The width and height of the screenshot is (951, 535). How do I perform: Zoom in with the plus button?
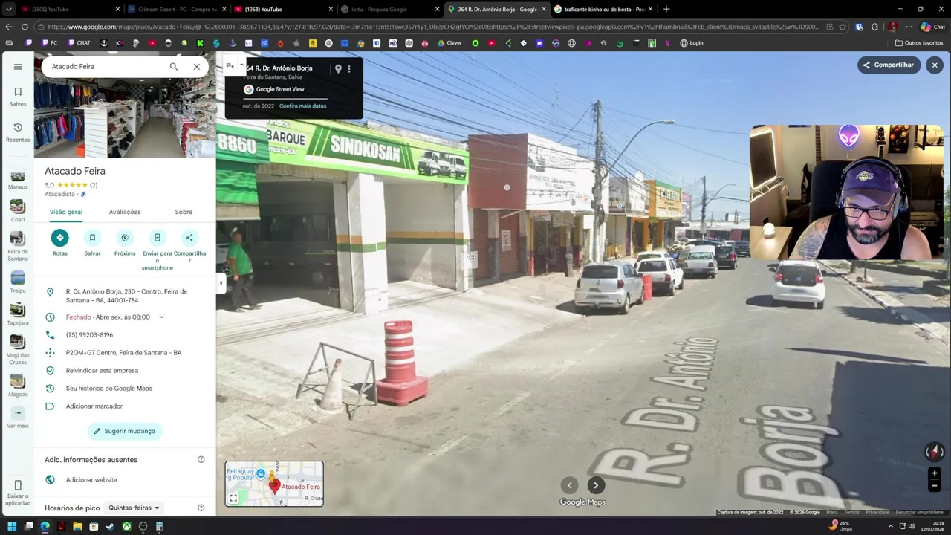click(935, 473)
